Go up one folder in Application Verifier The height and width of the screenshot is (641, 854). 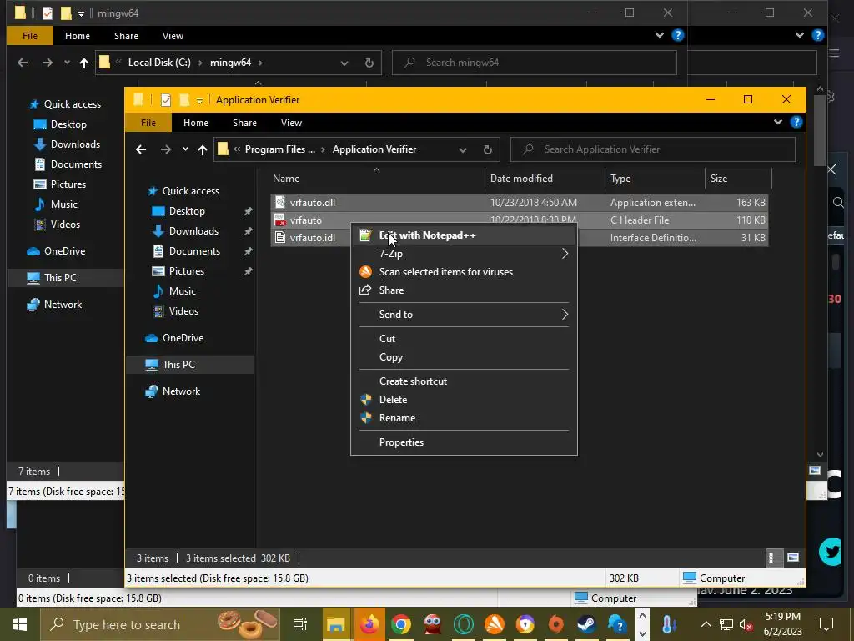coord(203,149)
